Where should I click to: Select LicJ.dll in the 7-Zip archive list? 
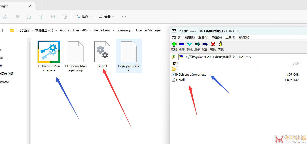click(179, 80)
